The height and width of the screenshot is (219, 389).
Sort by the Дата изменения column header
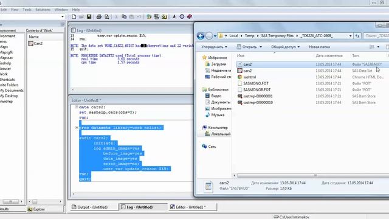[x=329, y=55]
